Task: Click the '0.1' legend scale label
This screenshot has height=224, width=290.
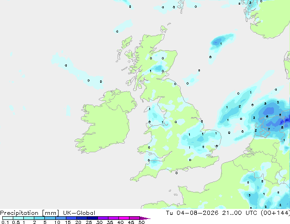Action: [x=5, y=222]
